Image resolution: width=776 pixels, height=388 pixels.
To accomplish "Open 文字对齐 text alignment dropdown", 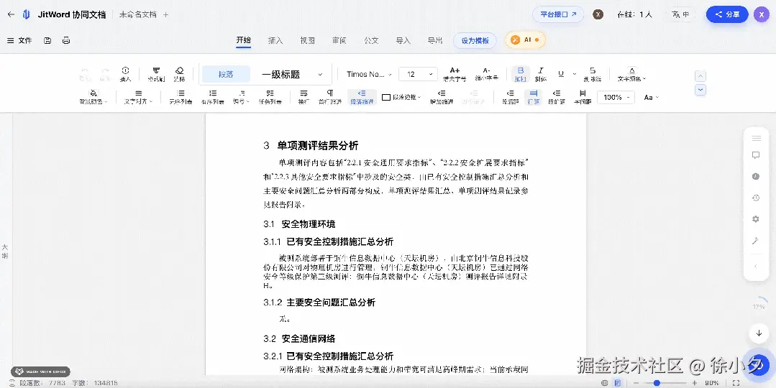I will click(138, 97).
